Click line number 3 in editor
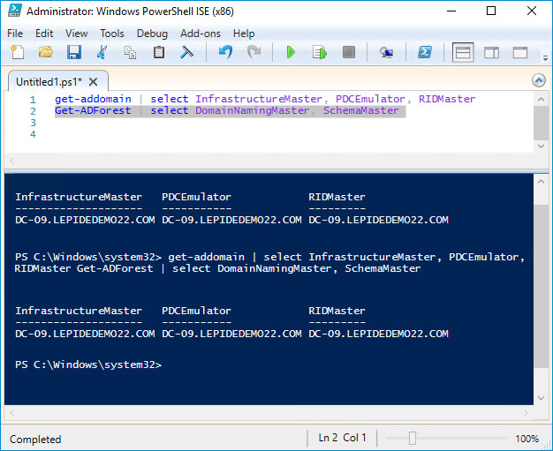The height and width of the screenshot is (451, 553). click(33, 123)
